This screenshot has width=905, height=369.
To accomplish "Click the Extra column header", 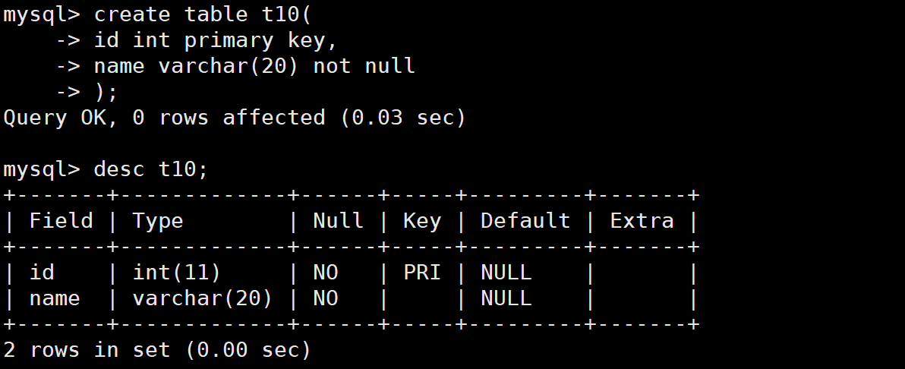I will (642, 221).
